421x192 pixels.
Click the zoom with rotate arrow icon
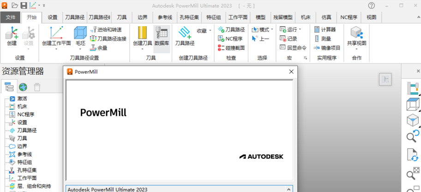[x=413, y=137]
